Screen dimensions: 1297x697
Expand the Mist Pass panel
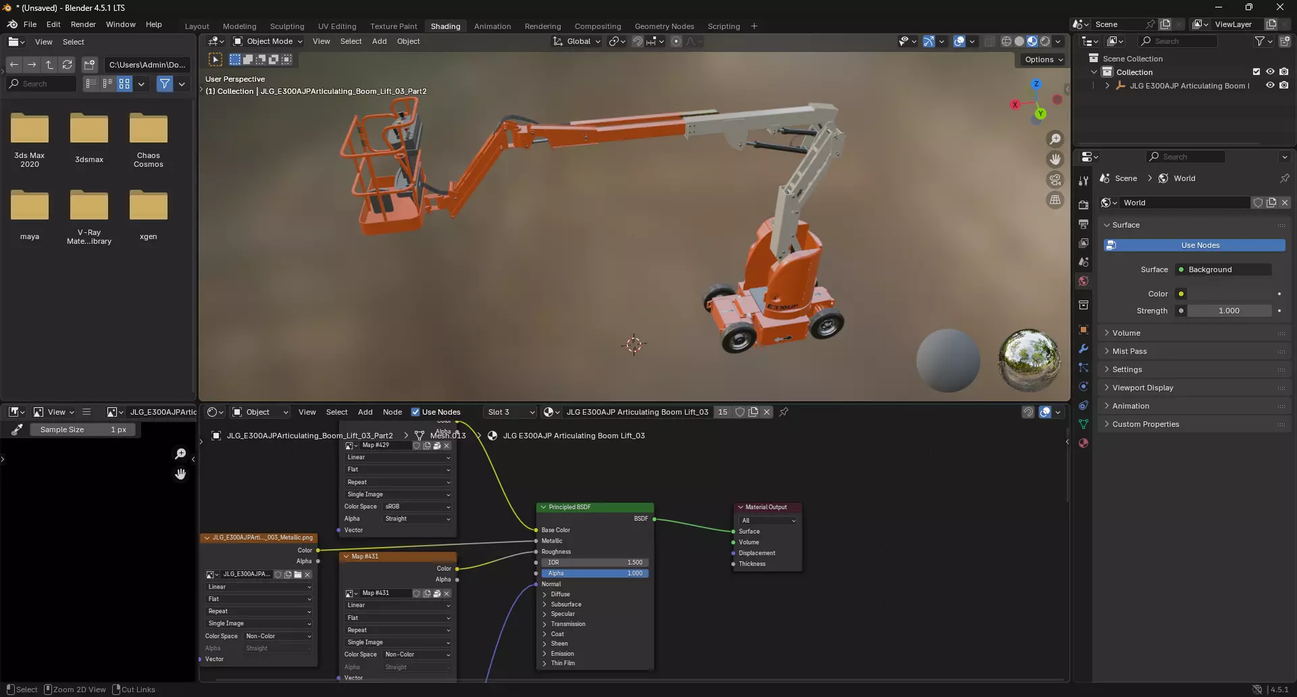coord(1129,351)
